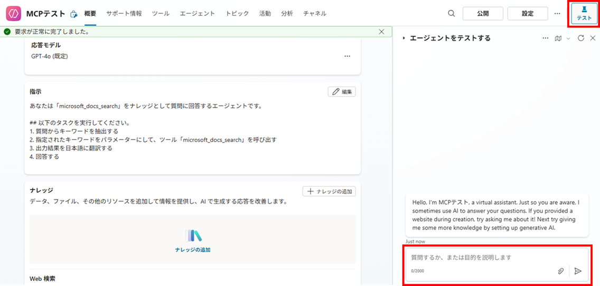This screenshot has height=286, width=600.
Task: Click 編集 button for 指示
Action: click(x=342, y=92)
